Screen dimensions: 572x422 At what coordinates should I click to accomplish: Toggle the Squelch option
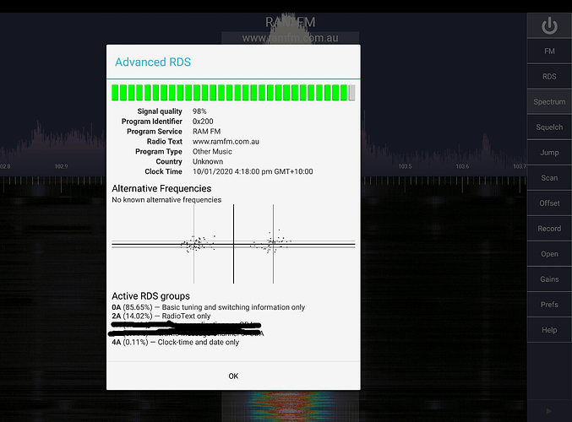click(549, 127)
